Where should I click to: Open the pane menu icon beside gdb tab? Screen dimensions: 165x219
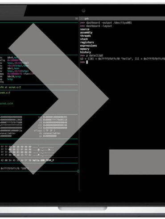pyautogui.click(x=77, y=19)
